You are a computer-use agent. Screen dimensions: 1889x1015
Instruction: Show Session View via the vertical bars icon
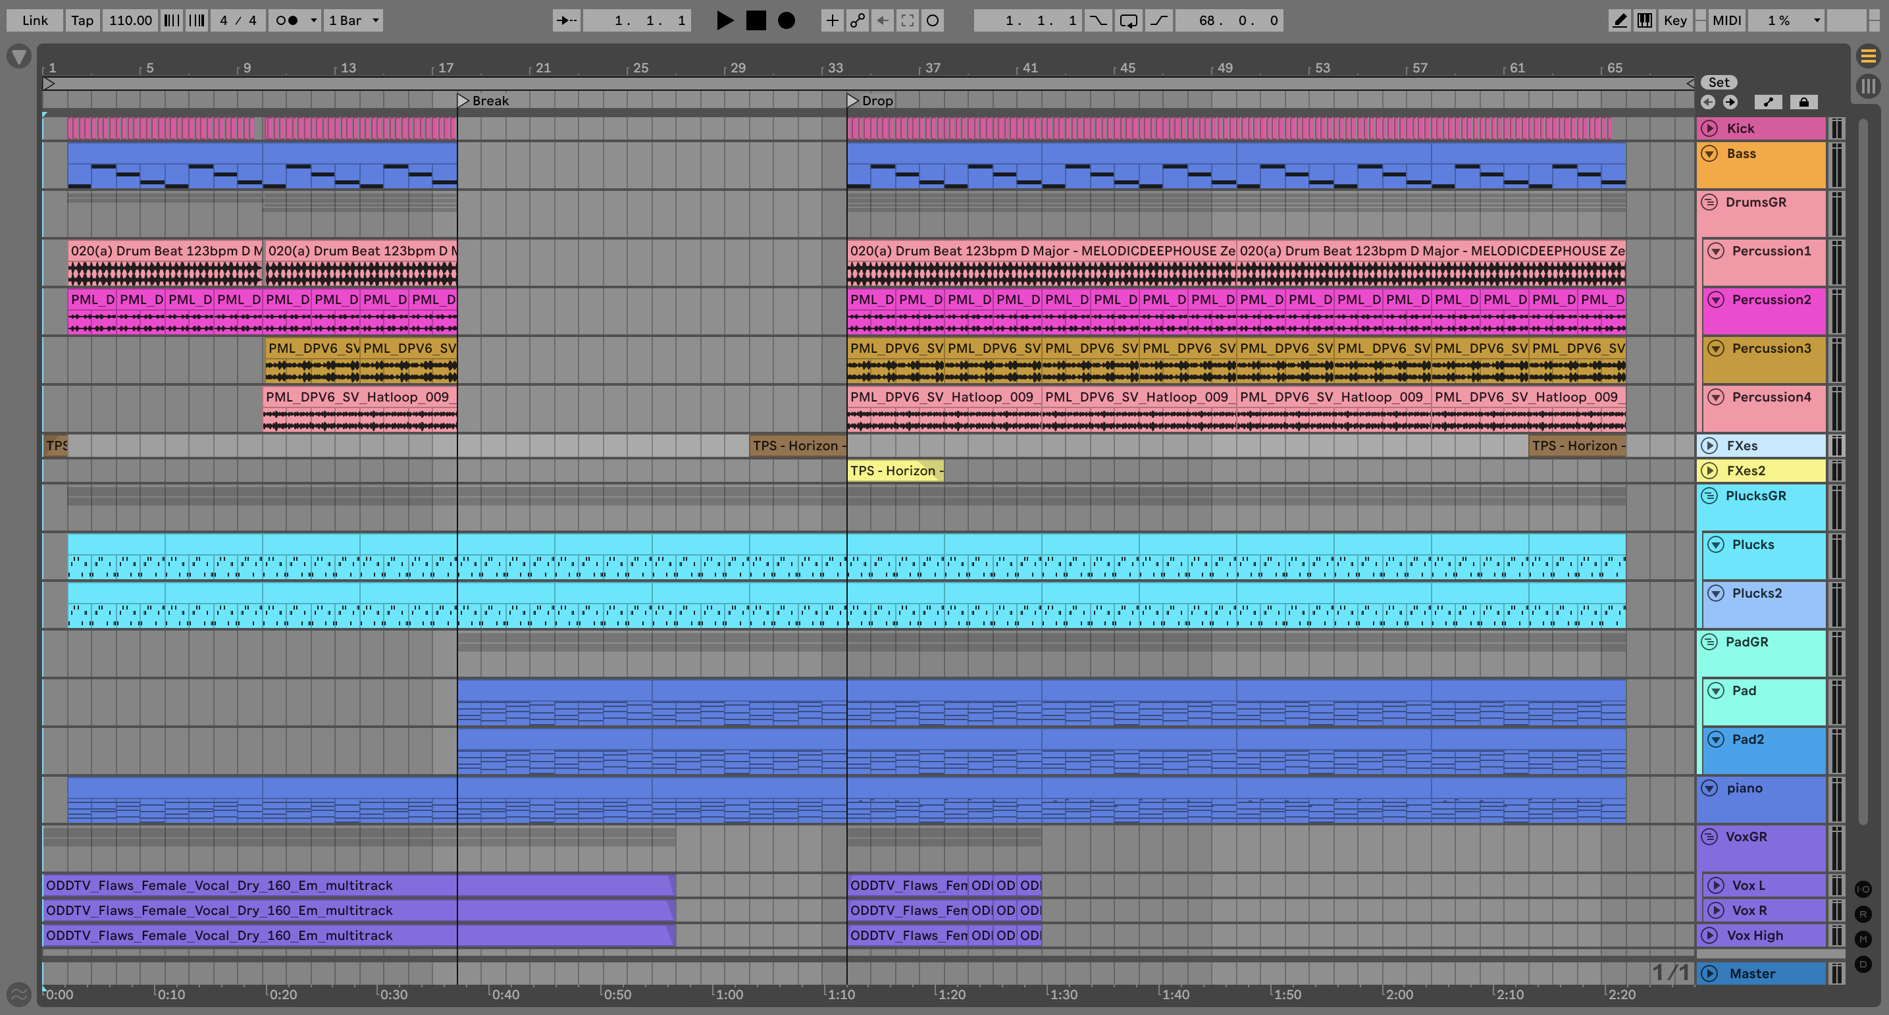pos(1868,86)
